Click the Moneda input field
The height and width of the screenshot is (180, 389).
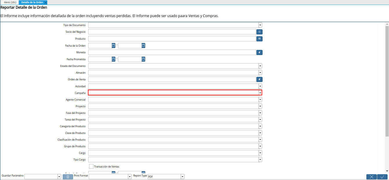point(172,52)
